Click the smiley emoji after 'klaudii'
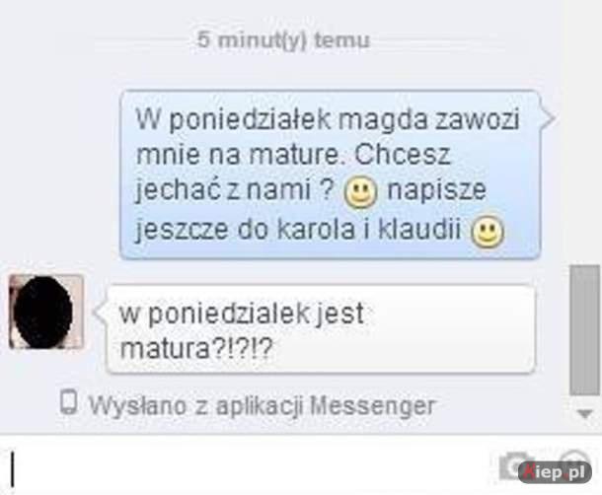 pyautogui.click(x=488, y=232)
